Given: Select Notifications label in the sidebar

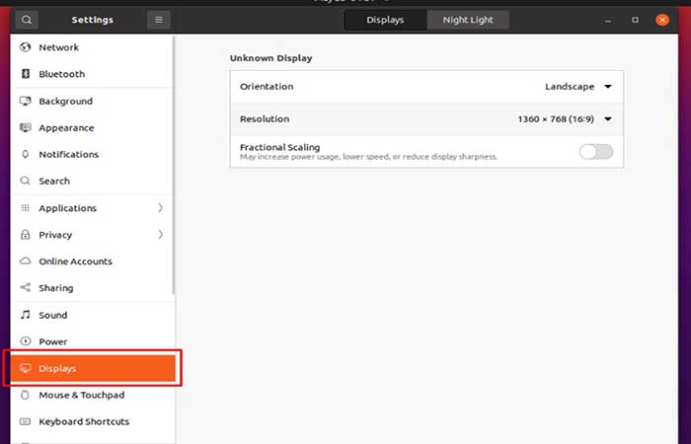Looking at the screenshot, I should coord(69,155).
